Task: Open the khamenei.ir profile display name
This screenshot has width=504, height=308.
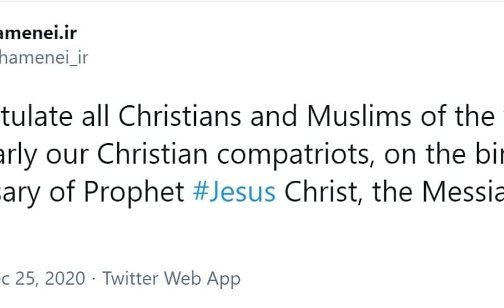Action: [38, 33]
